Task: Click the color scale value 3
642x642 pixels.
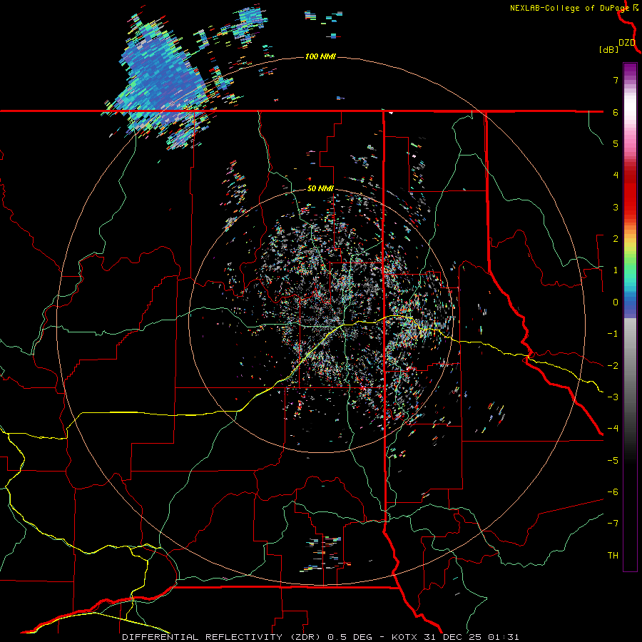Action: click(x=616, y=207)
